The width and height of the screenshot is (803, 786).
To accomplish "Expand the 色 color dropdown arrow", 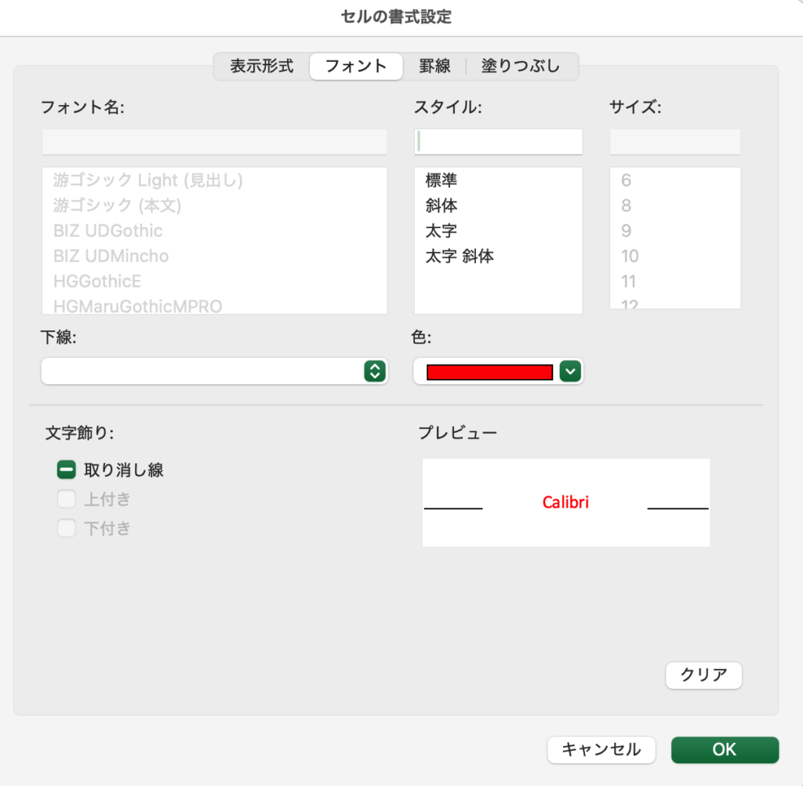I will (x=570, y=371).
